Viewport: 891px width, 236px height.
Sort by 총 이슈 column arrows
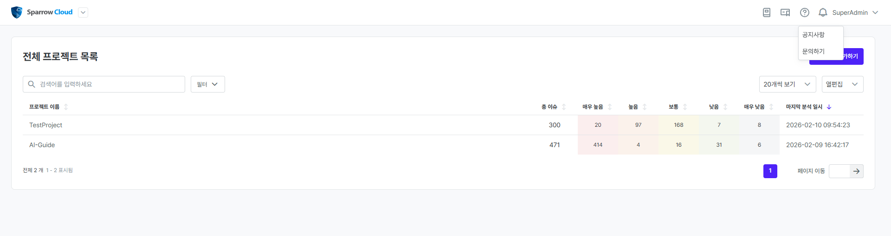pos(564,107)
